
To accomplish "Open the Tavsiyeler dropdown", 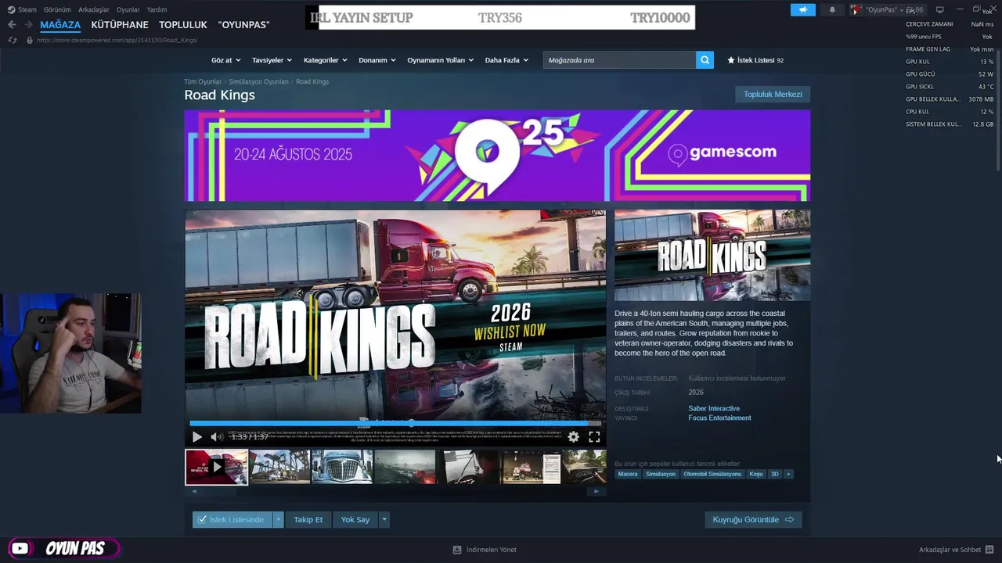I will coord(272,60).
